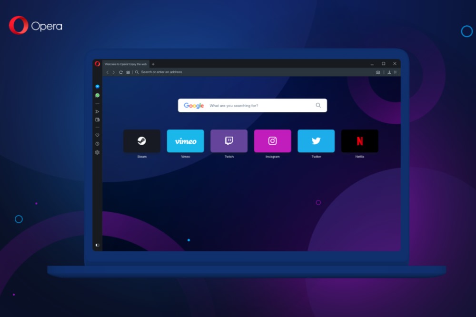Click the 'Steam' label text
Screen dimensions: 476x317
coord(142,157)
